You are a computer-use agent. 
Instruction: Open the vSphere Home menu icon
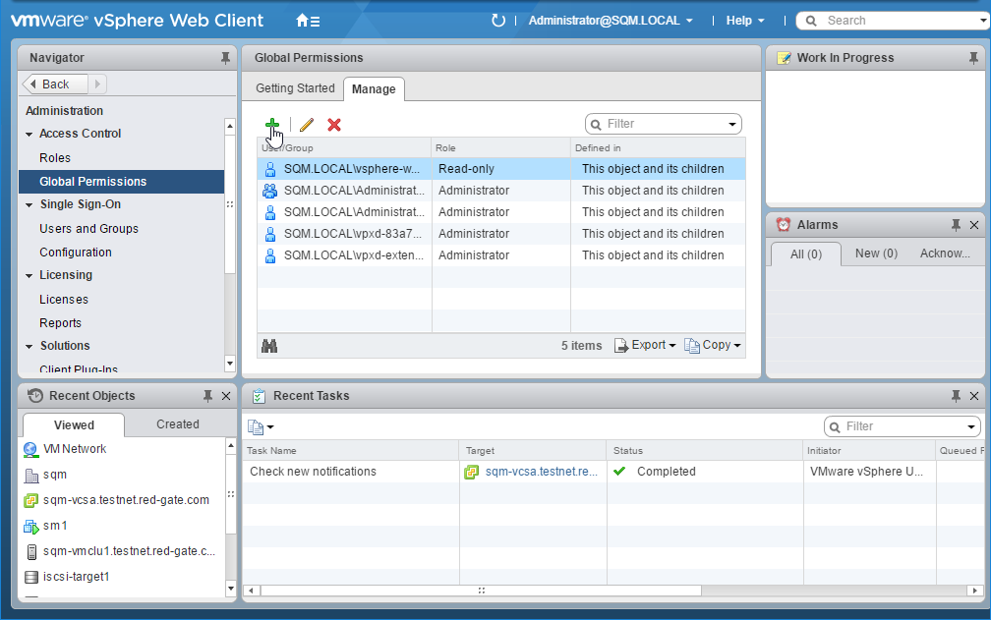(x=307, y=21)
